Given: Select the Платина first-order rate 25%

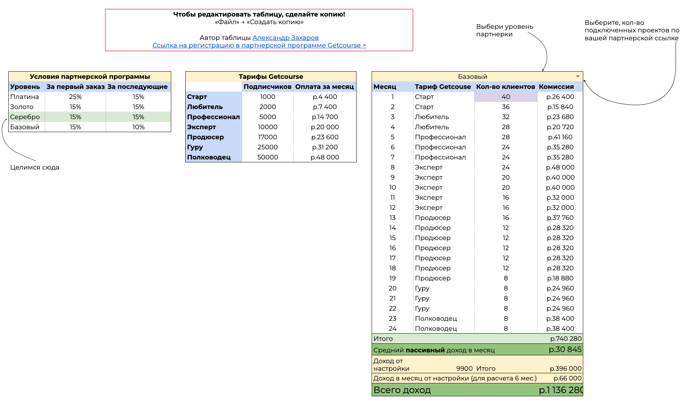Looking at the screenshot, I should coord(75,97).
